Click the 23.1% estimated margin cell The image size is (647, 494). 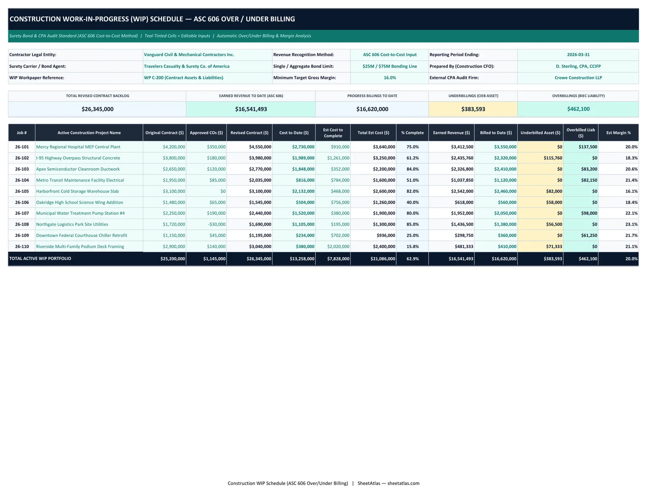(618, 224)
